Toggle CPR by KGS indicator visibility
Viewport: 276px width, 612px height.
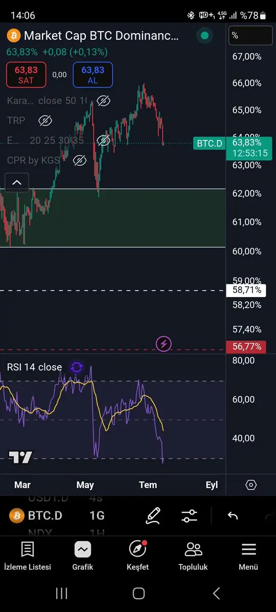click(80, 160)
